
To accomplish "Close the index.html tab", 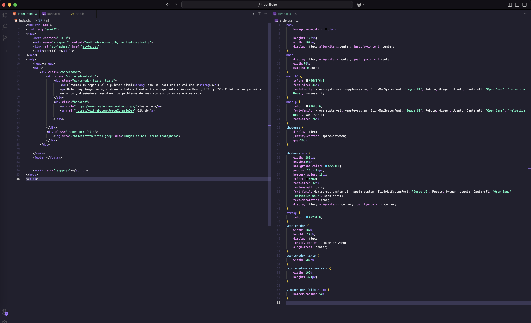I will (36, 14).
